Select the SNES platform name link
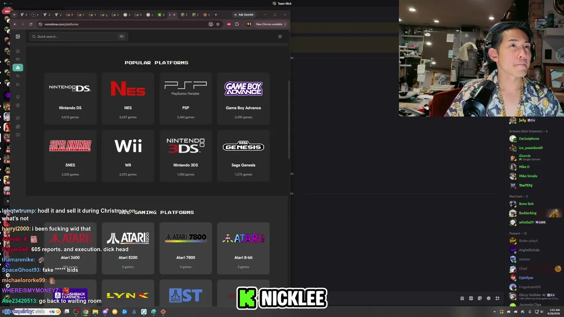Screen dimensions: 564x317 (x=70, y=165)
